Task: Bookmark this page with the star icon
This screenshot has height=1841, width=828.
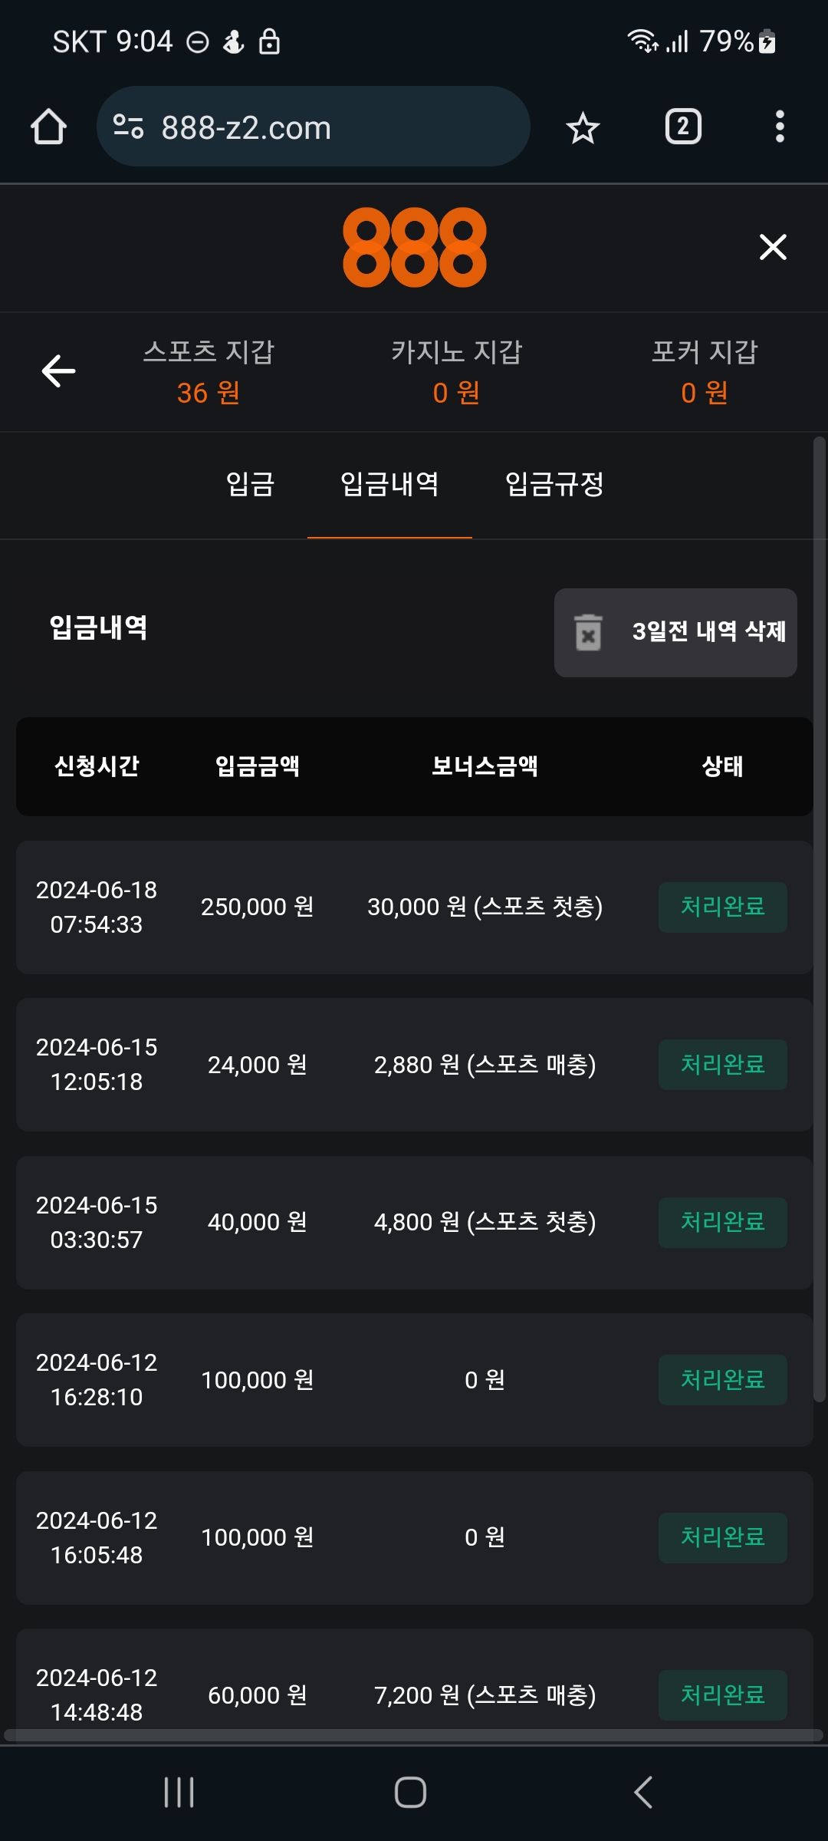Action: pyautogui.click(x=583, y=127)
